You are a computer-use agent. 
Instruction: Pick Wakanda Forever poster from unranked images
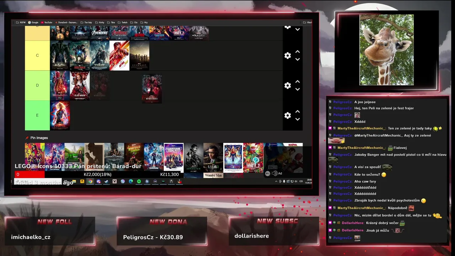114,158
